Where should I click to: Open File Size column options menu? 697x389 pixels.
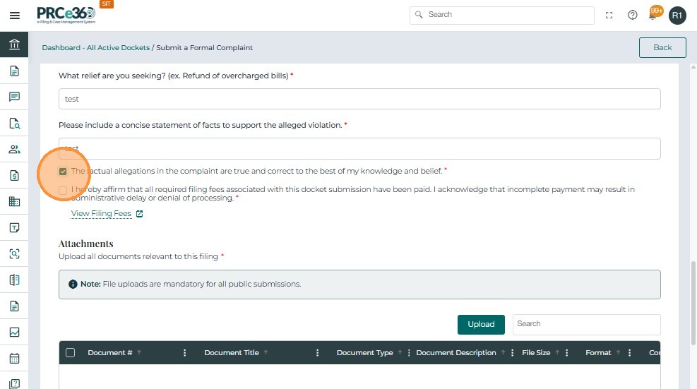point(568,353)
